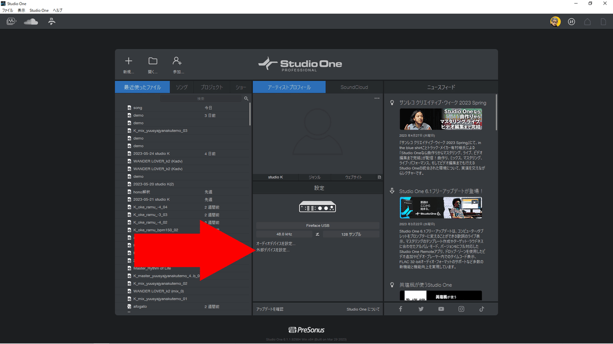Click the ジャンル field
The image size is (613, 344).
coord(315,177)
